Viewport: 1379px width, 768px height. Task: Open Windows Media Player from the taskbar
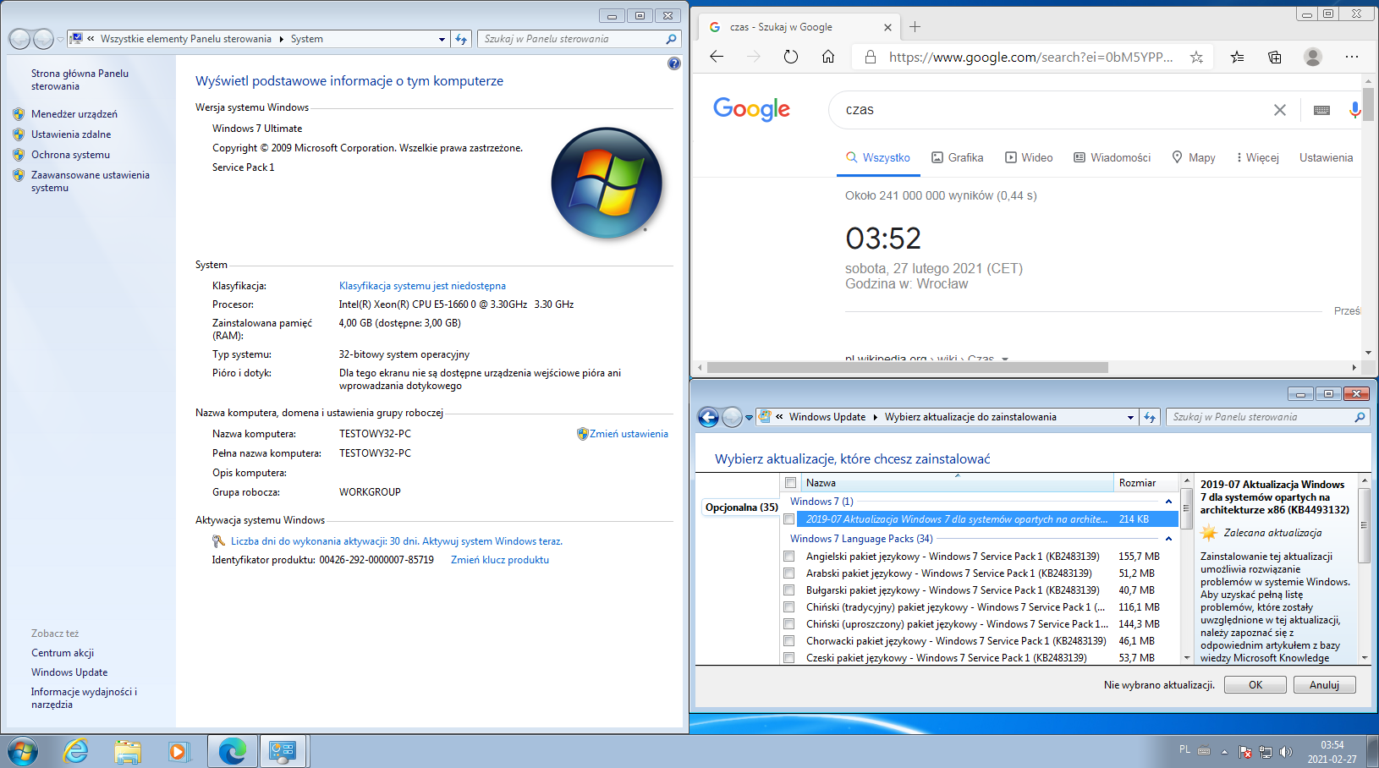[179, 751]
